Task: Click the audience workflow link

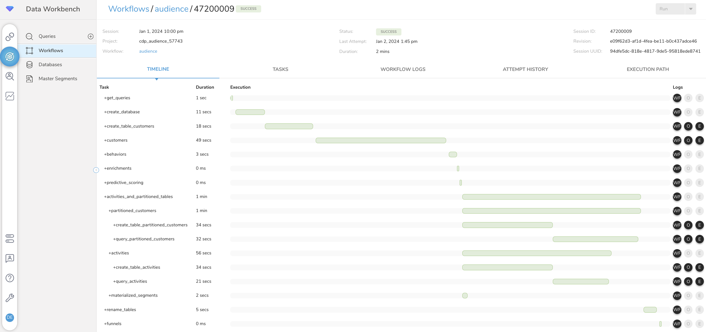Action: click(x=148, y=51)
